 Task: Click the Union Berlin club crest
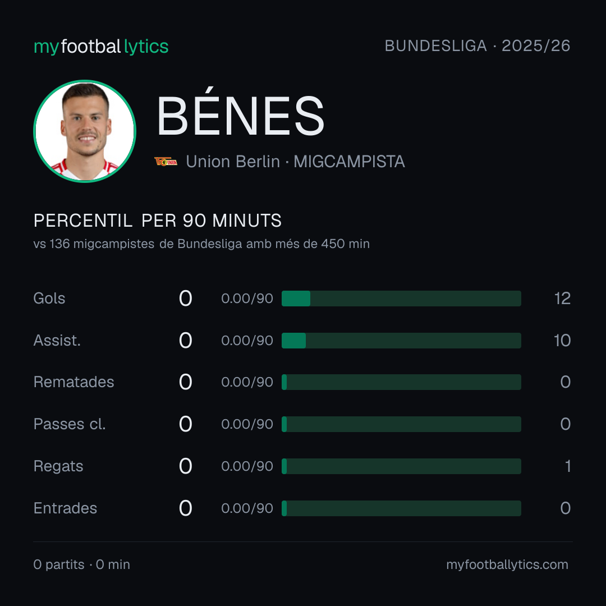coord(166,162)
